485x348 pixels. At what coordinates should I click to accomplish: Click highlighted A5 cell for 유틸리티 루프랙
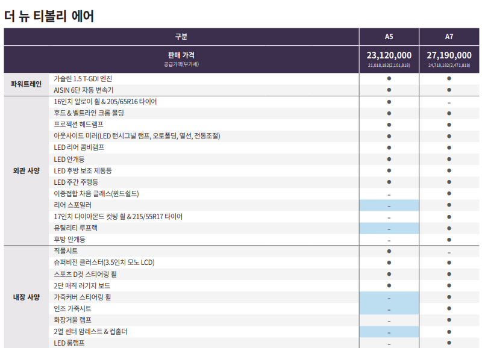(x=389, y=228)
